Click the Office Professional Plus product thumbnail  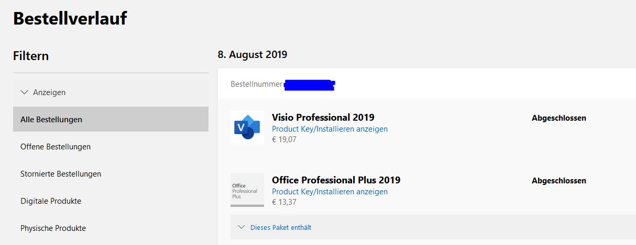[x=247, y=190]
